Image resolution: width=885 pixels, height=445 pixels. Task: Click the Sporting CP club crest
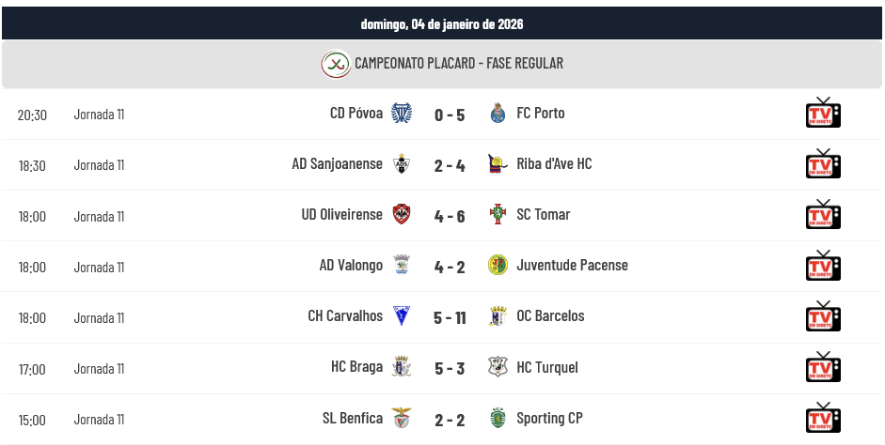pos(498,419)
